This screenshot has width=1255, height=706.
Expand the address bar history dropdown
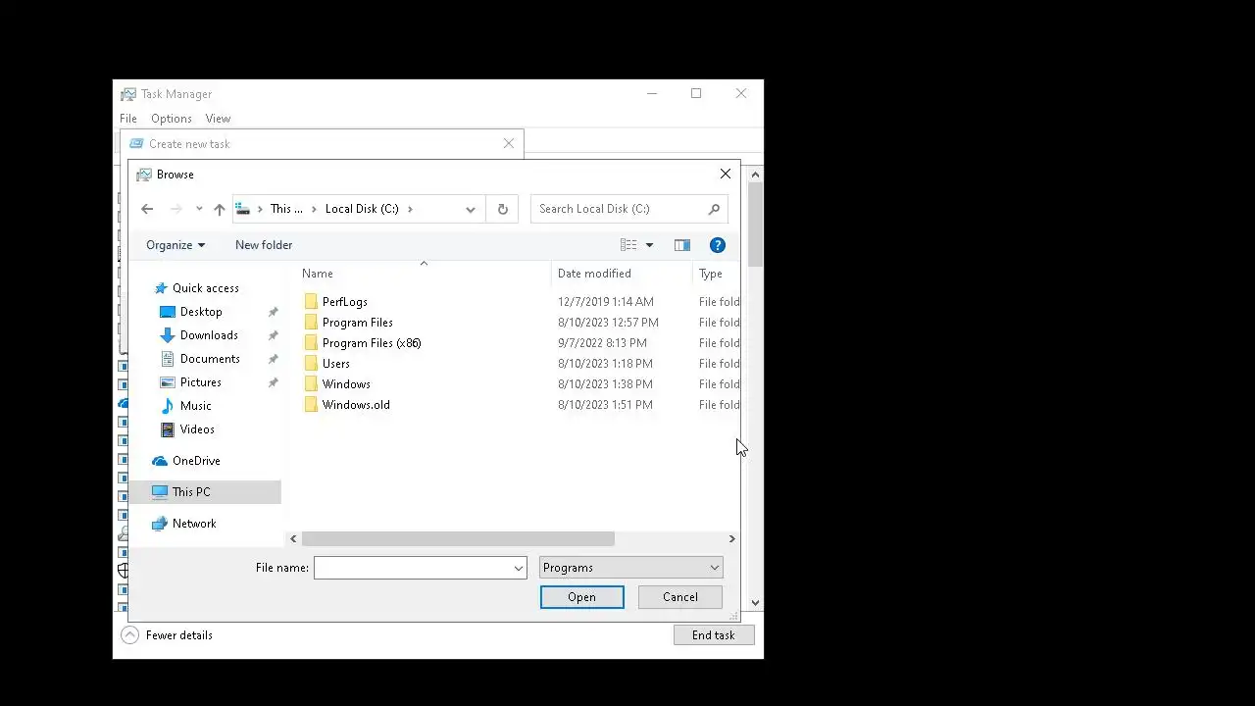[471, 209]
